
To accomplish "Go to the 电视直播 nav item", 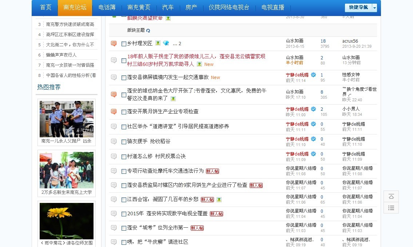I will (273, 8).
